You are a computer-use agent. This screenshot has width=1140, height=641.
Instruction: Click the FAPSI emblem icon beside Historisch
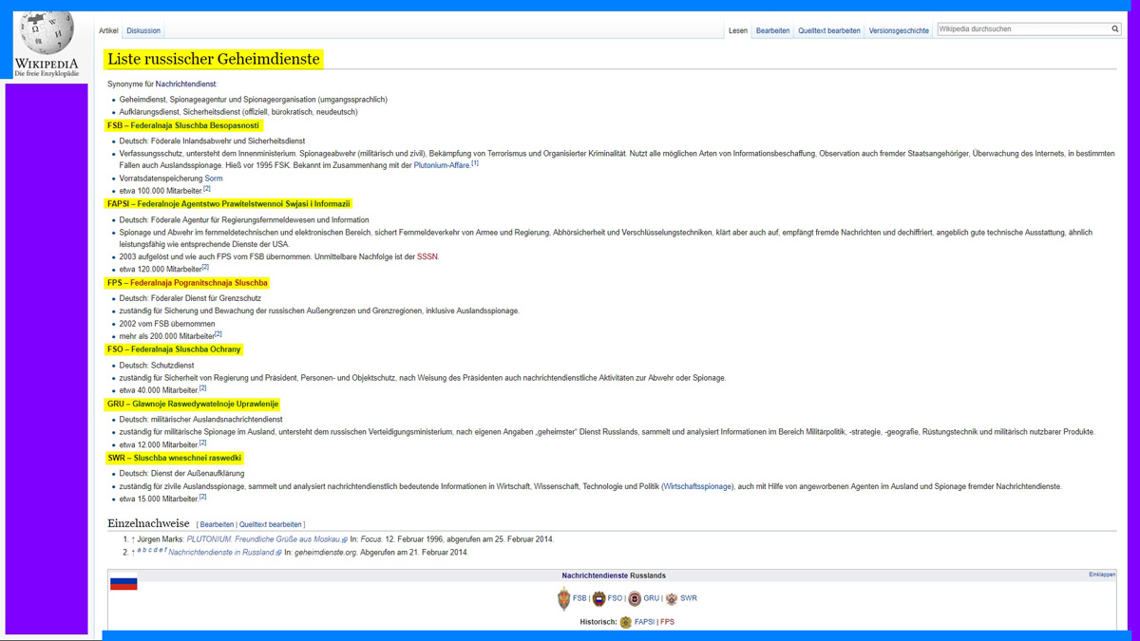point(626,623)
